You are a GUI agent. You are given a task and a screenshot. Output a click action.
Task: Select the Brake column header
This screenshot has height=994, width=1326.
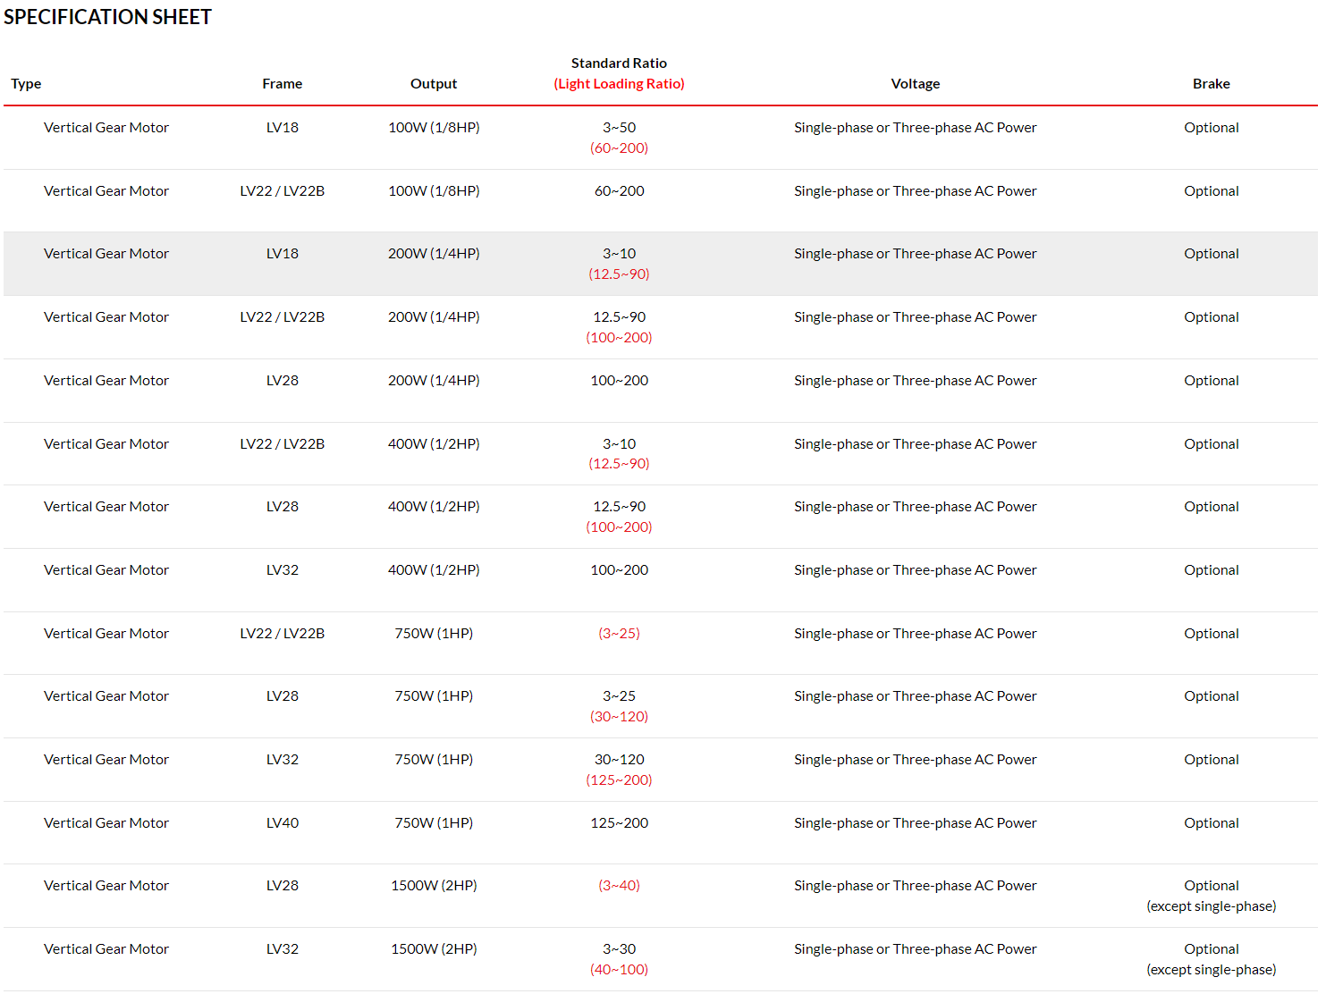click(1212, 84)
